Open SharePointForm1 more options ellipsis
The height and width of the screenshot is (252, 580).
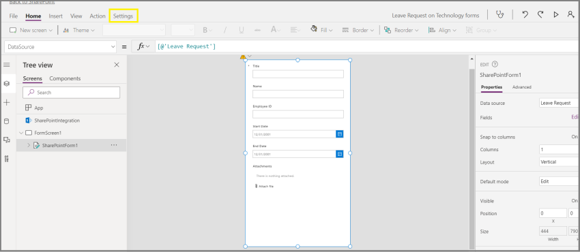coord(114,145)
